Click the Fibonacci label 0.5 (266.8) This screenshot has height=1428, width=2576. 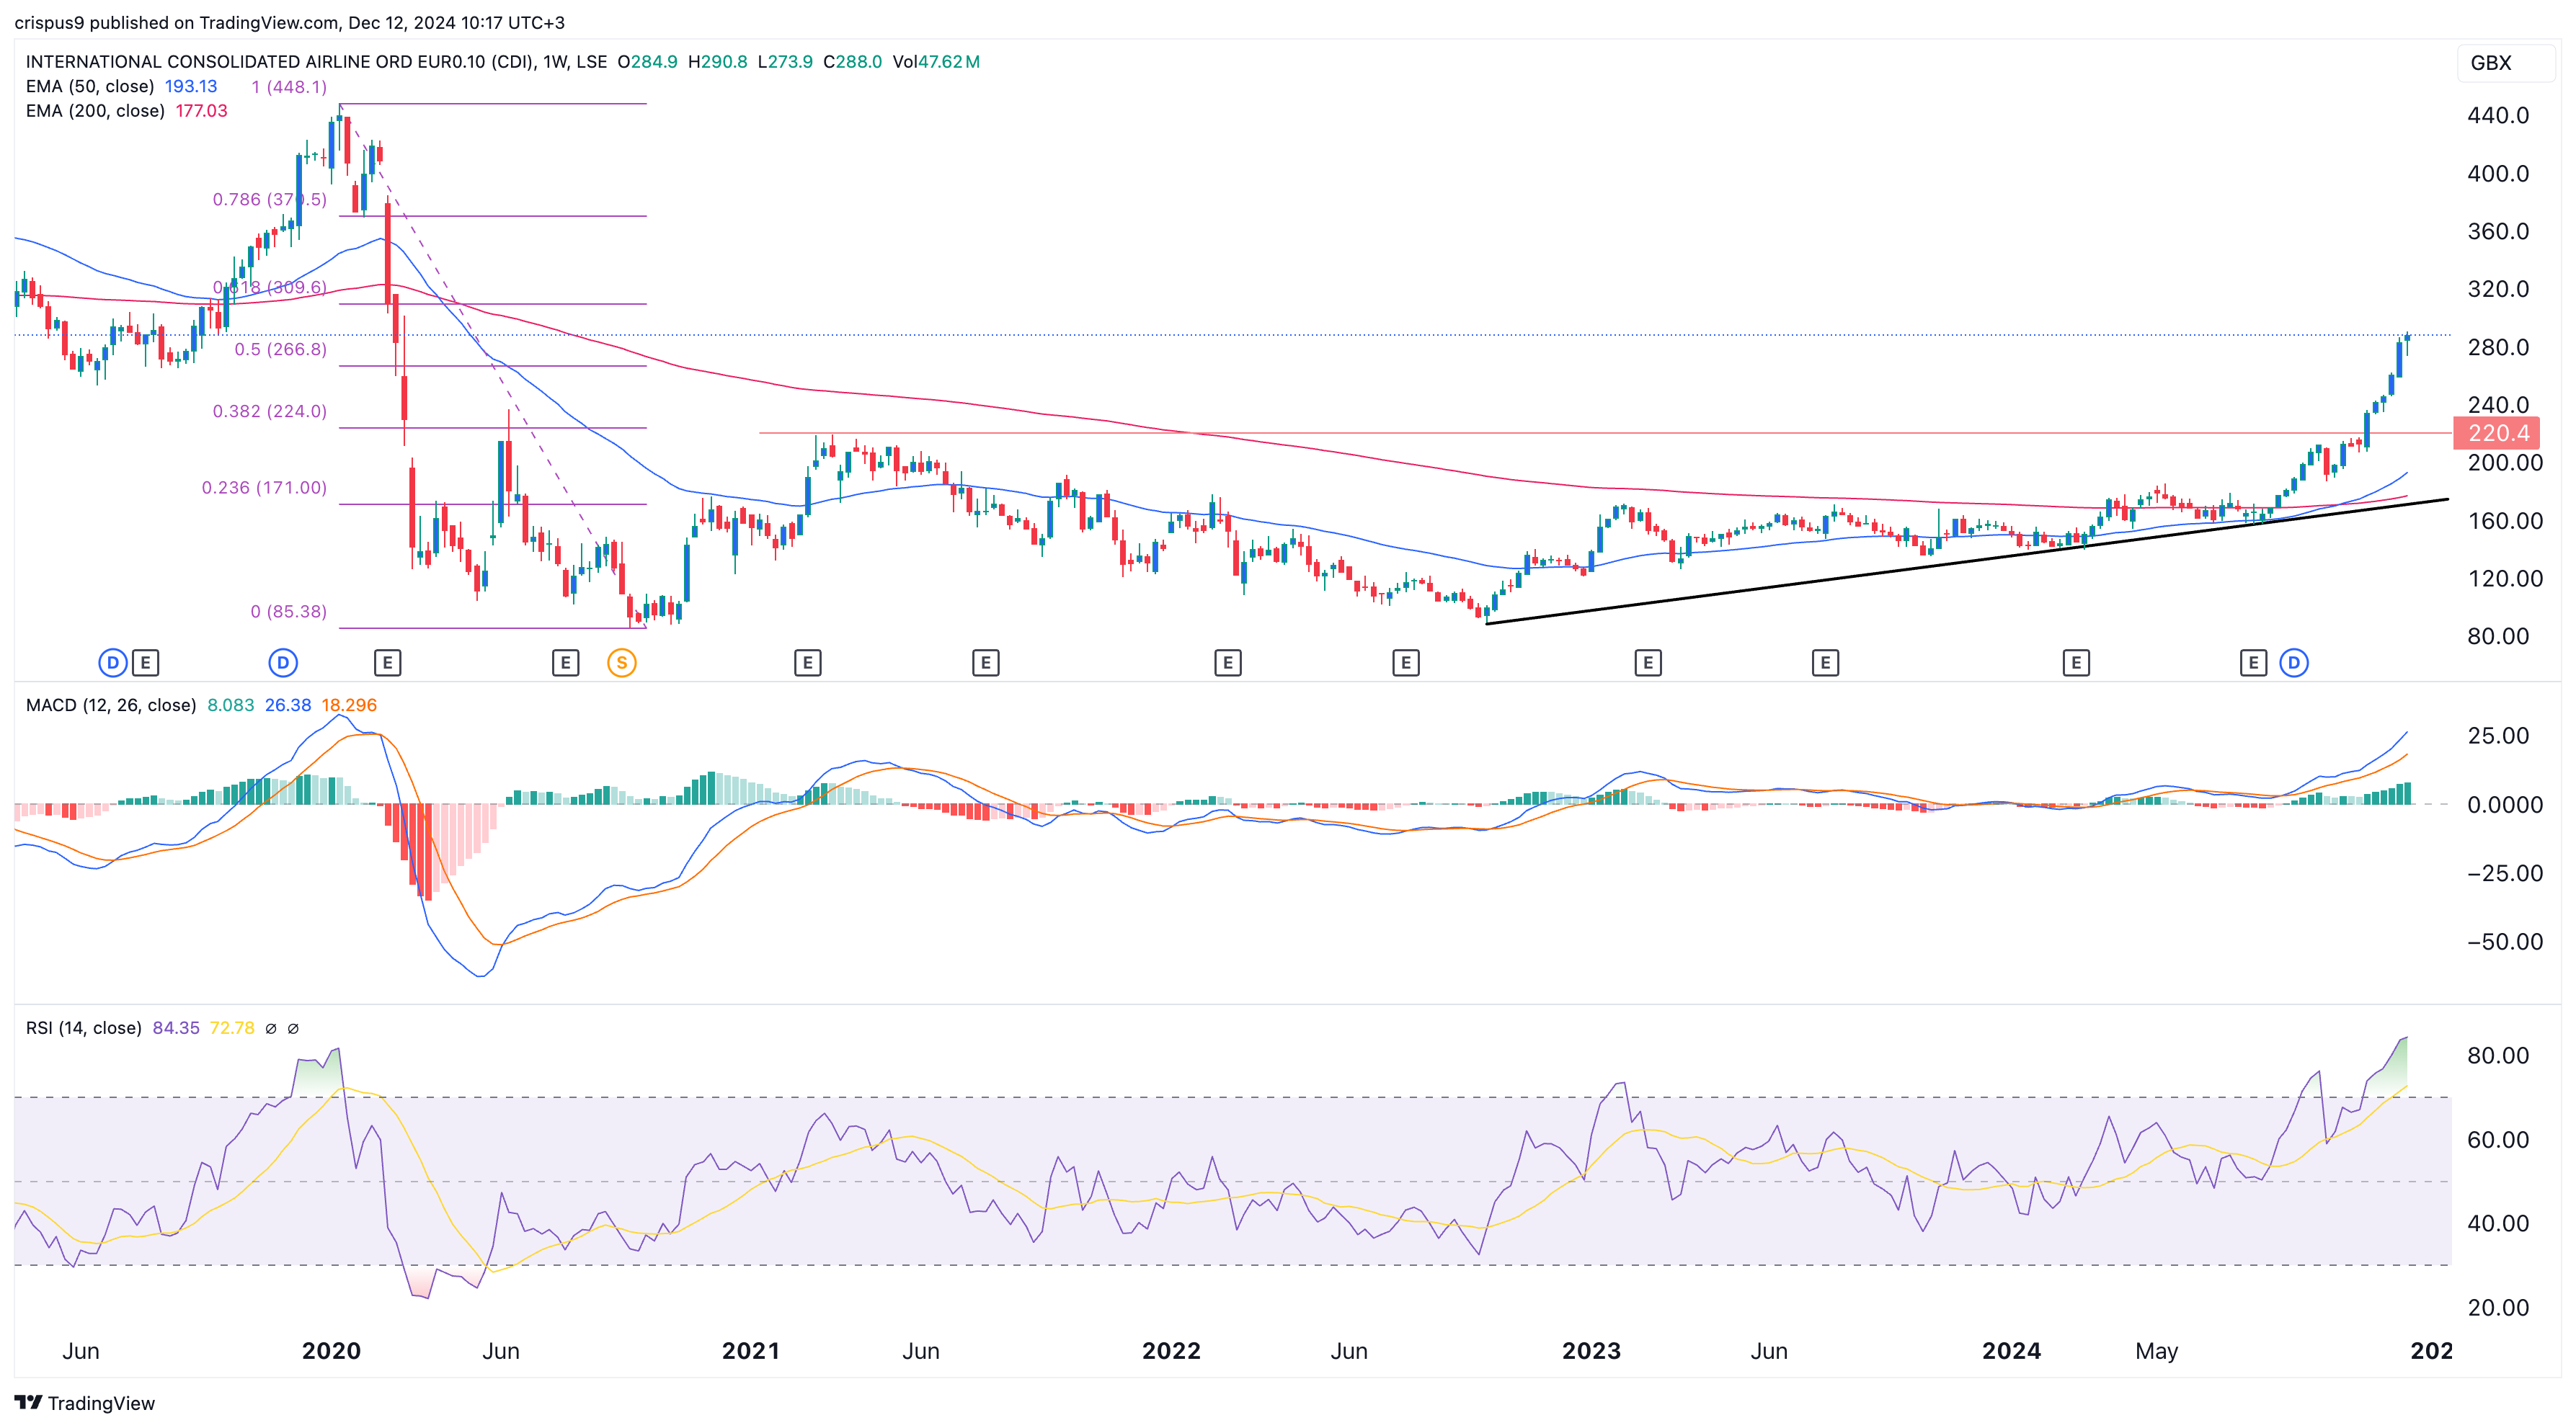(x=281, y=349)
